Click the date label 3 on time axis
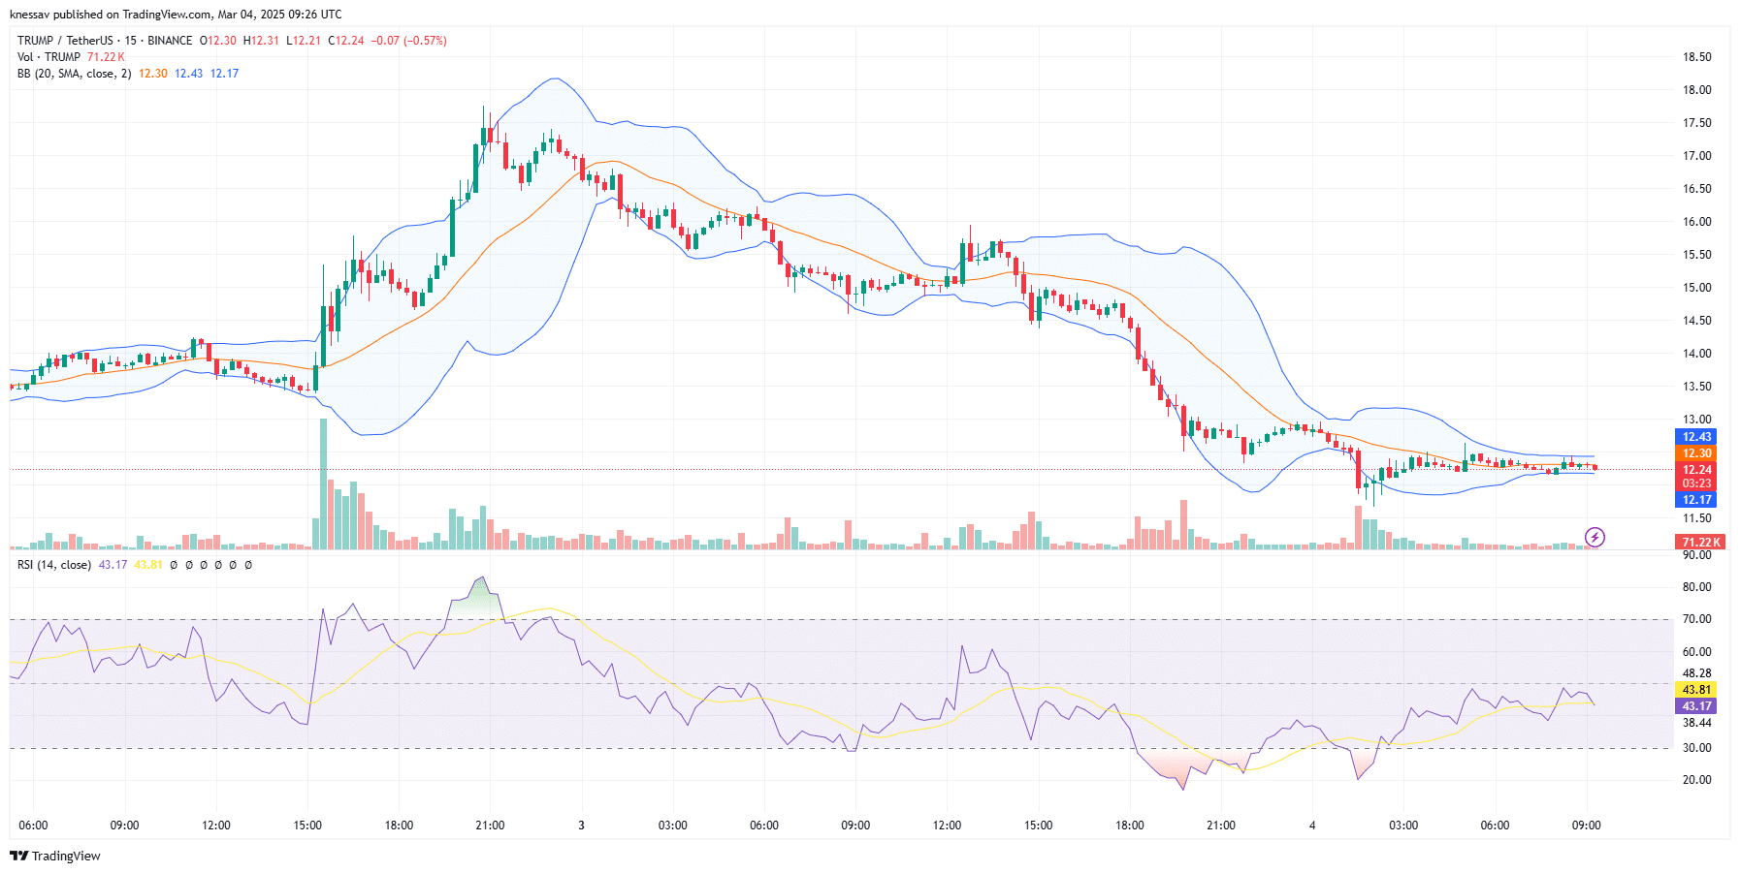 tap(581, 826)
